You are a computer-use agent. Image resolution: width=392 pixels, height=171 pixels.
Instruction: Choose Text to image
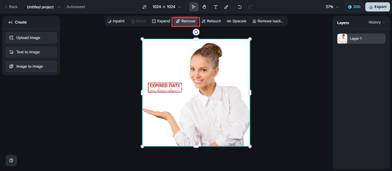(31, 52)
